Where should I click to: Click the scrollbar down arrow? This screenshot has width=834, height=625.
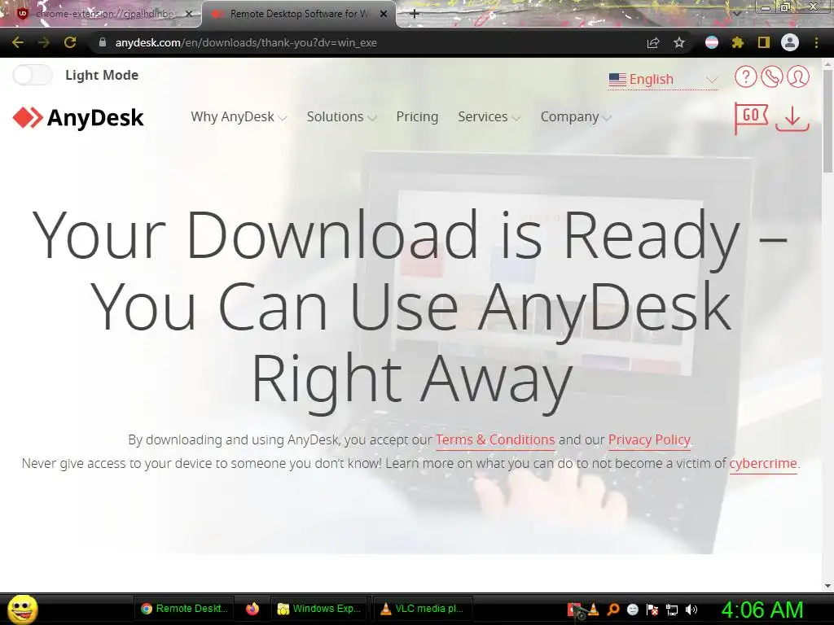pos(828,585)
